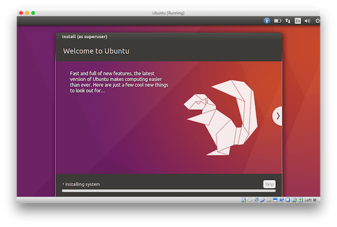Click the globe with green arrow status icon
The image size is (337, 227).
click(x=294, y=200)
